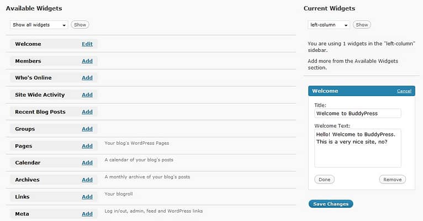Add the Pages widget
Image resolution: width=423 pixels, height=221 pixels.
(87, 146)
